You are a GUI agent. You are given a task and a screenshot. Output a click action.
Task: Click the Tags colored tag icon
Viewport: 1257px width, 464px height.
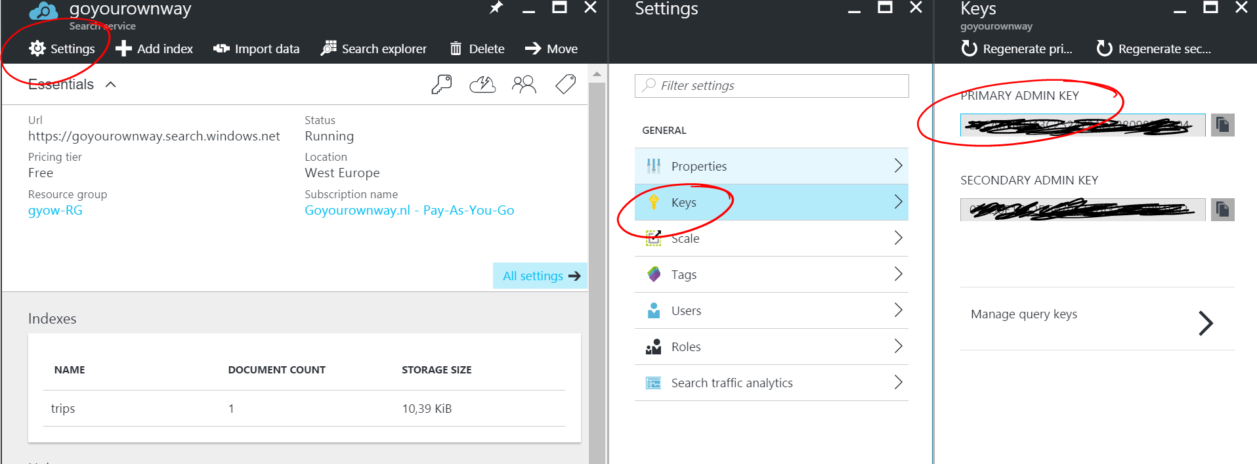click(x=654, y=274)
